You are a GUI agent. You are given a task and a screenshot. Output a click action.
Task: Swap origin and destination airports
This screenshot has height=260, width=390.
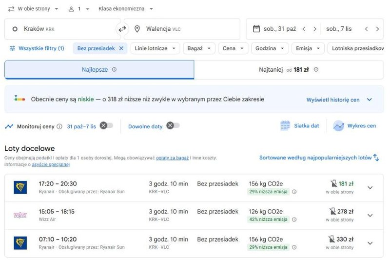click(122, 29)
